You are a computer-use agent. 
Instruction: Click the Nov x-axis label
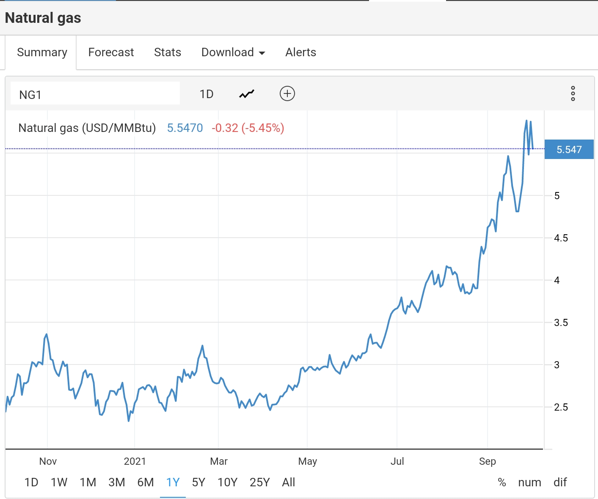pyautogui.click(x=48, y=461)
